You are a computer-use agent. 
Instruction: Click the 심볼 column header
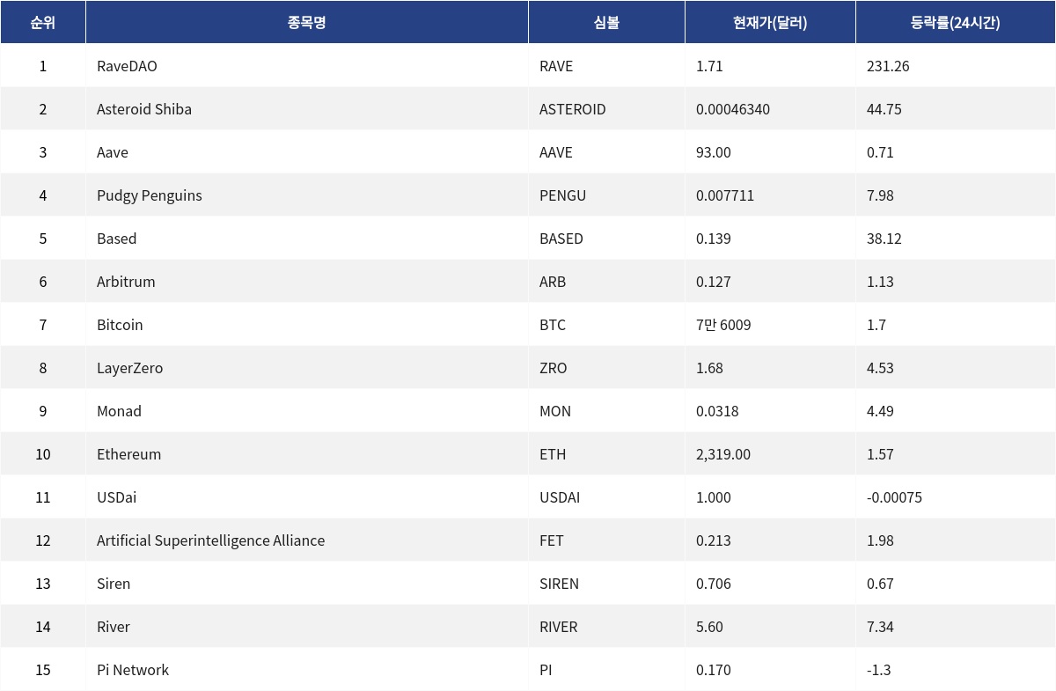[x=606, y=23]
